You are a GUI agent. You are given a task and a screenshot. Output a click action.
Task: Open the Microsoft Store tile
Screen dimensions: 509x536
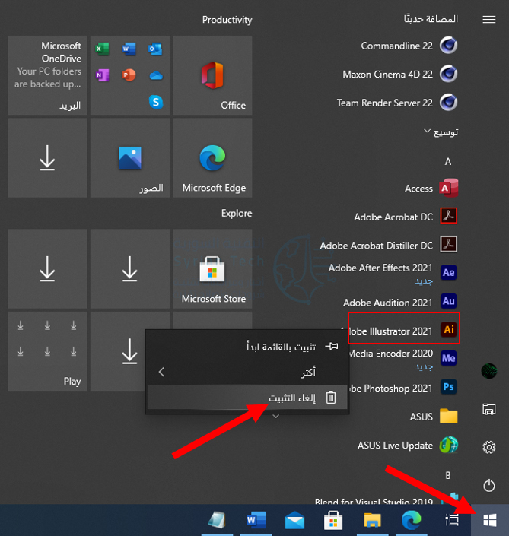pyautogui.click(x=212, y=268)
